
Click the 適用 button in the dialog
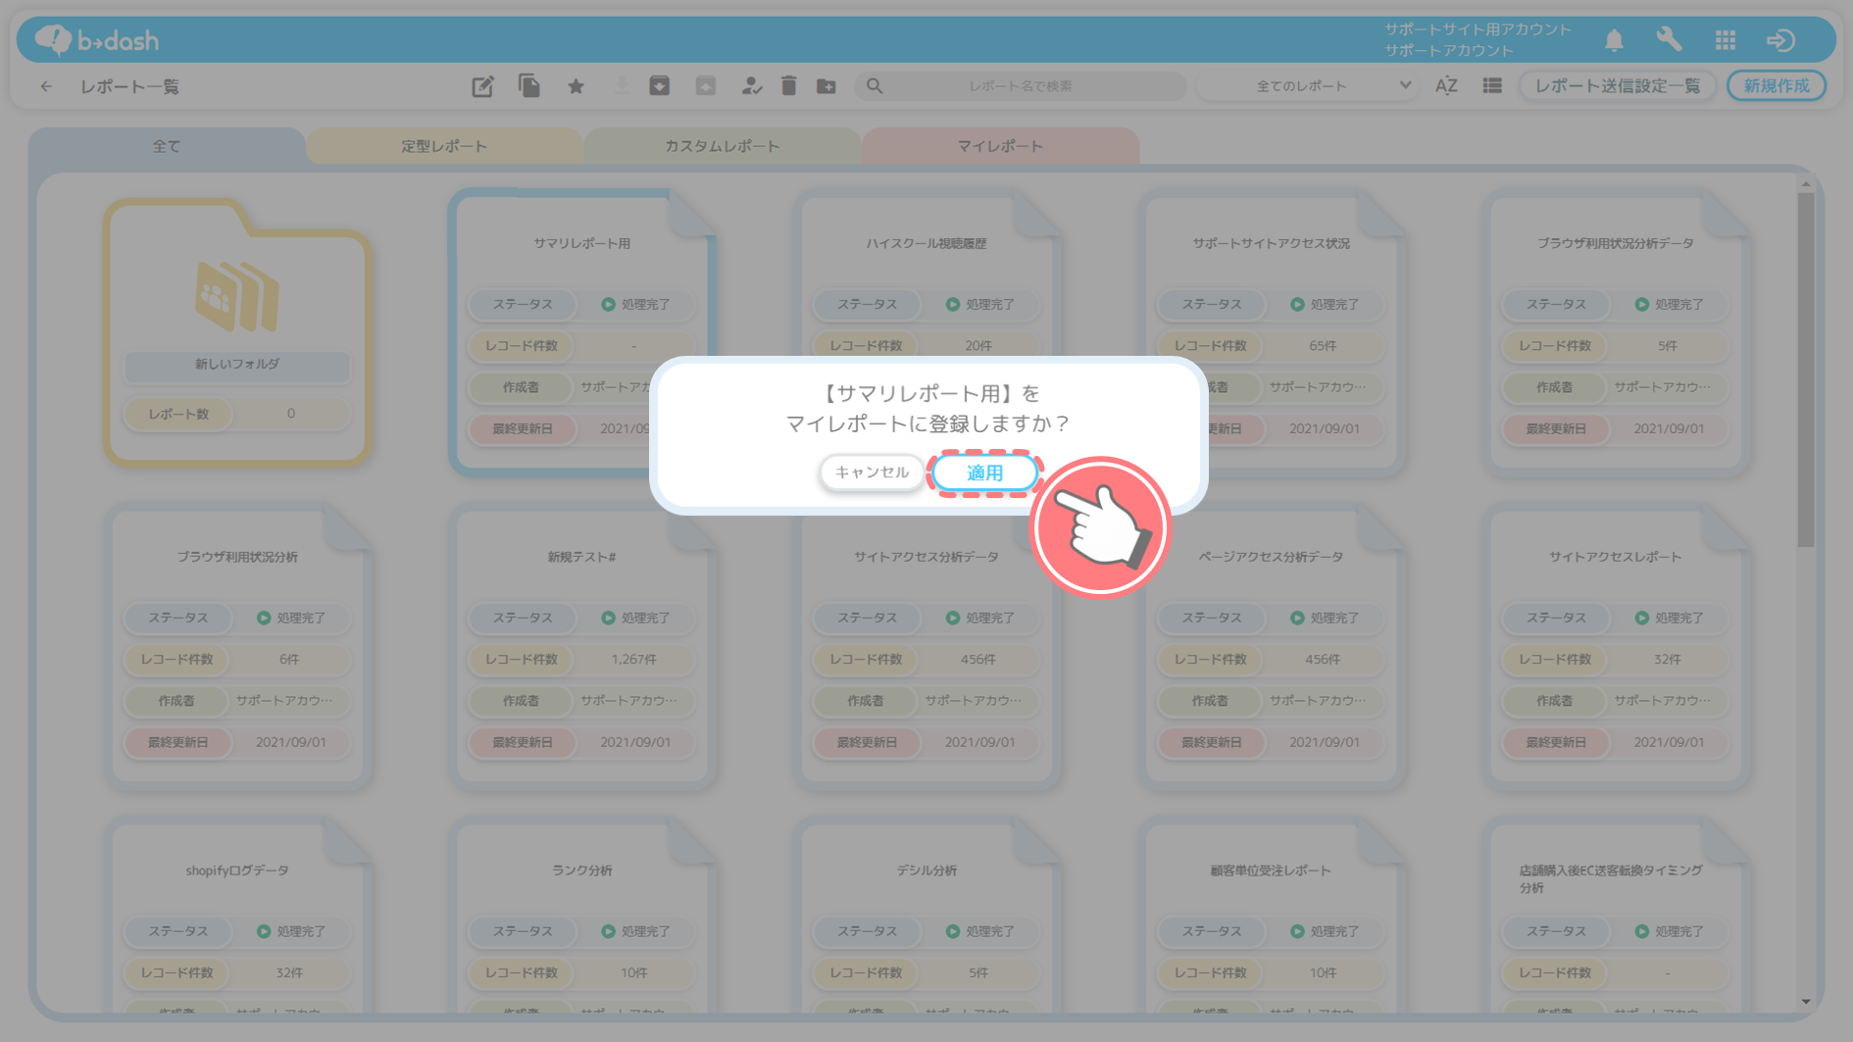[984, 472]
